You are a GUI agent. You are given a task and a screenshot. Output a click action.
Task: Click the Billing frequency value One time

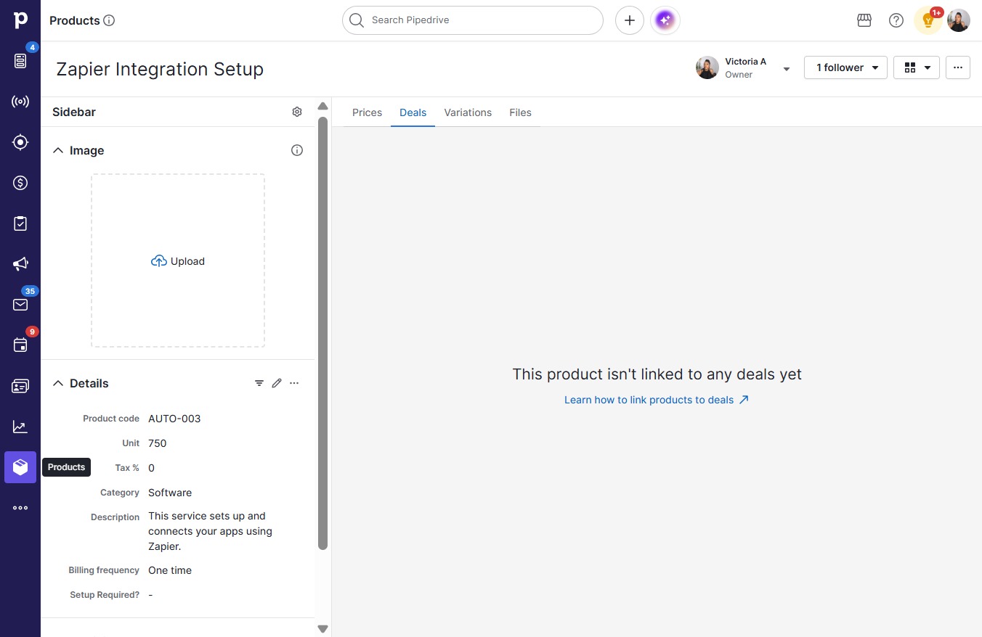point(170,570)
